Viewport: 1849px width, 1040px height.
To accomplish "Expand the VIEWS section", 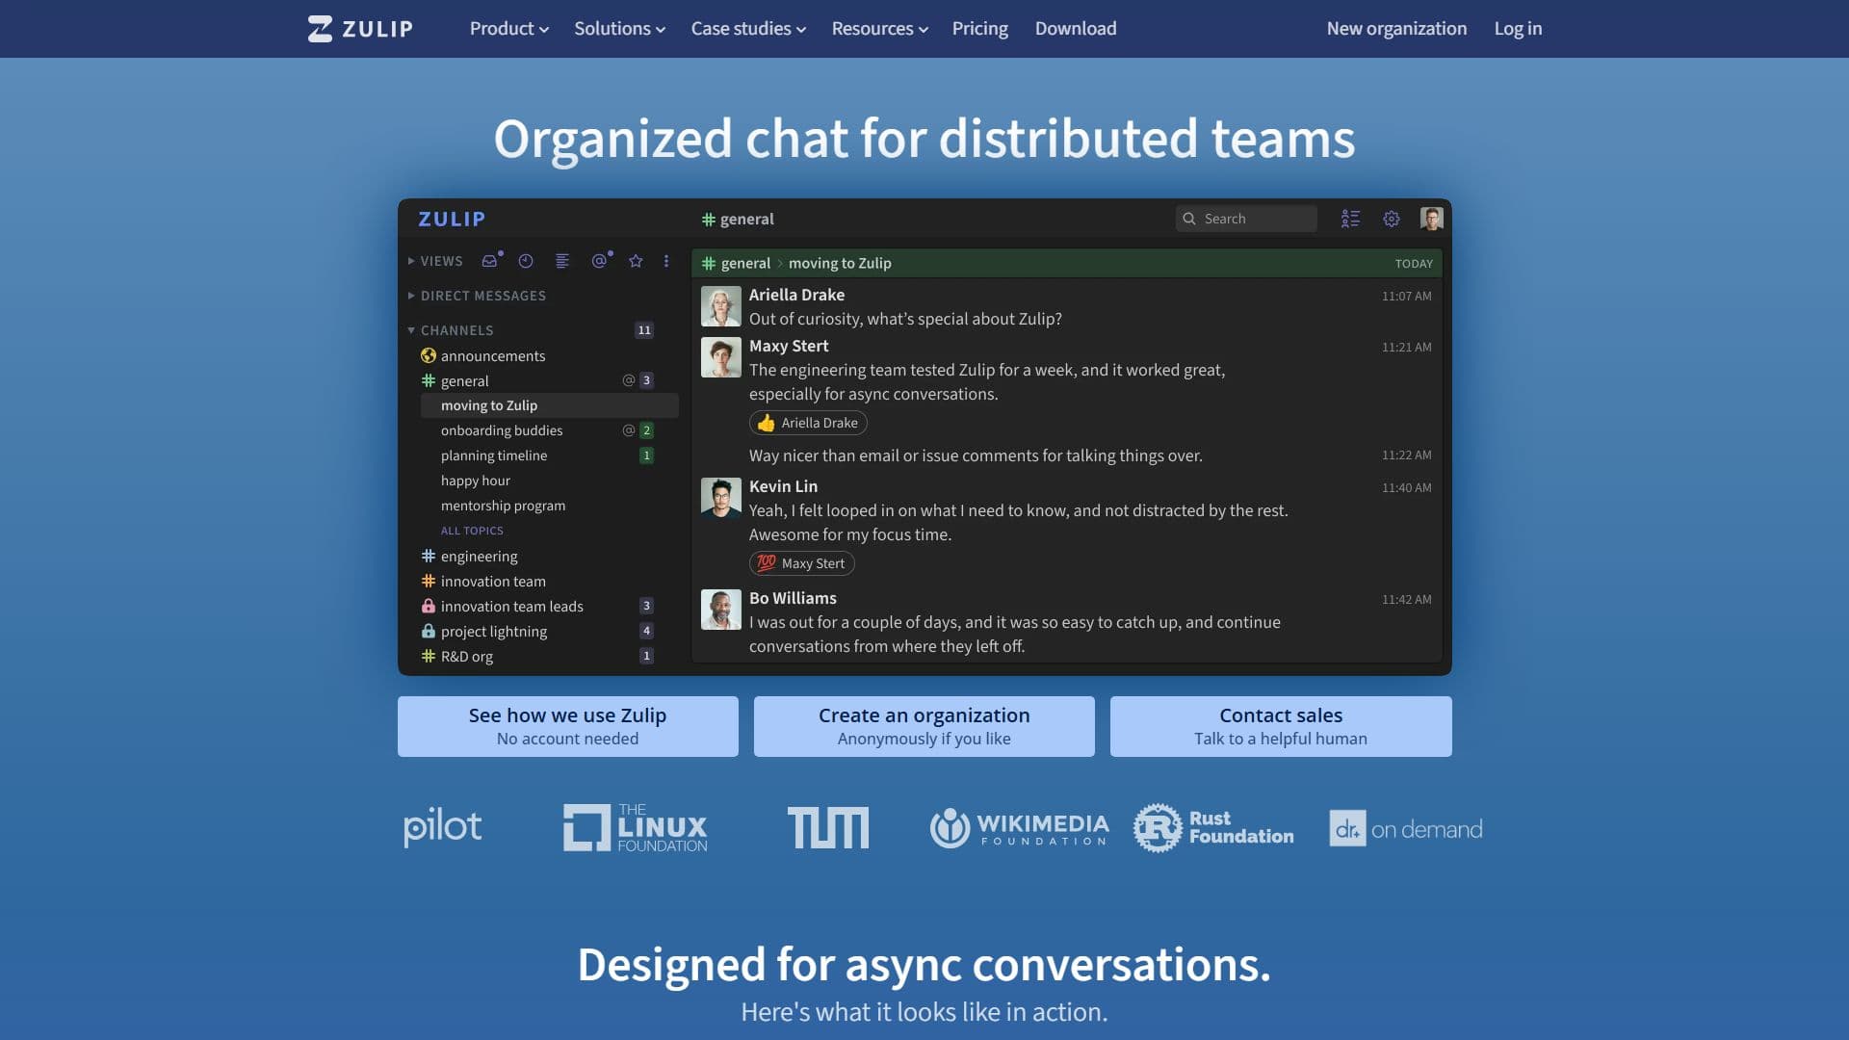I will point(435,261).
